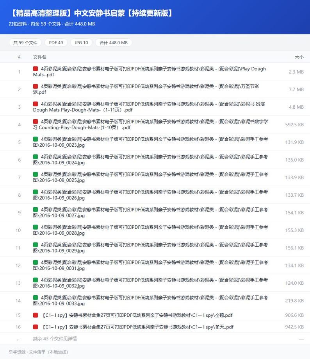Click the size value 4.8 MB
Viewport: 310px width, 359px height.
pyautogui.click(x=296, y=107)
